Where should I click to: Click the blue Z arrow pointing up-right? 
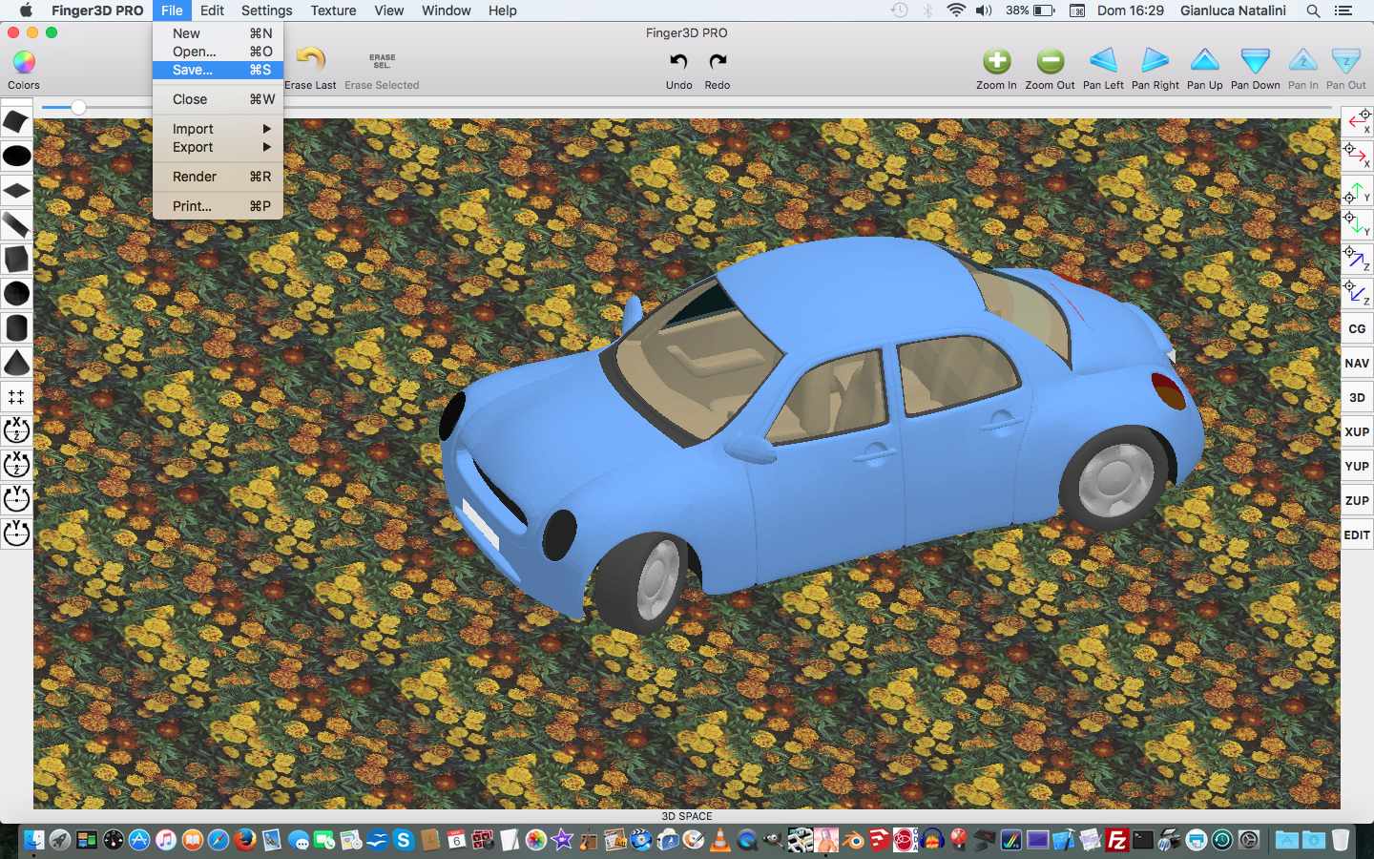[x=1357, y=259]
